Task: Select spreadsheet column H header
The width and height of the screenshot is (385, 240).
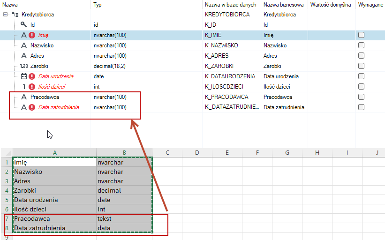Action: tap(317, 153)
